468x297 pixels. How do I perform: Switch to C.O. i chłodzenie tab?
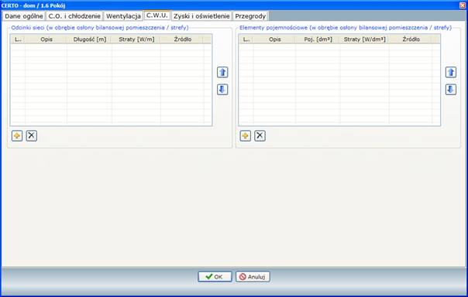click(74, 16)
